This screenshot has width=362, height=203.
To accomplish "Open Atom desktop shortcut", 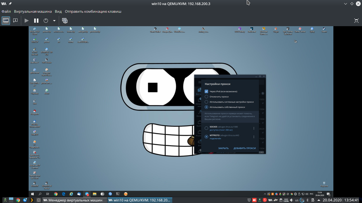I will [47, 92].
